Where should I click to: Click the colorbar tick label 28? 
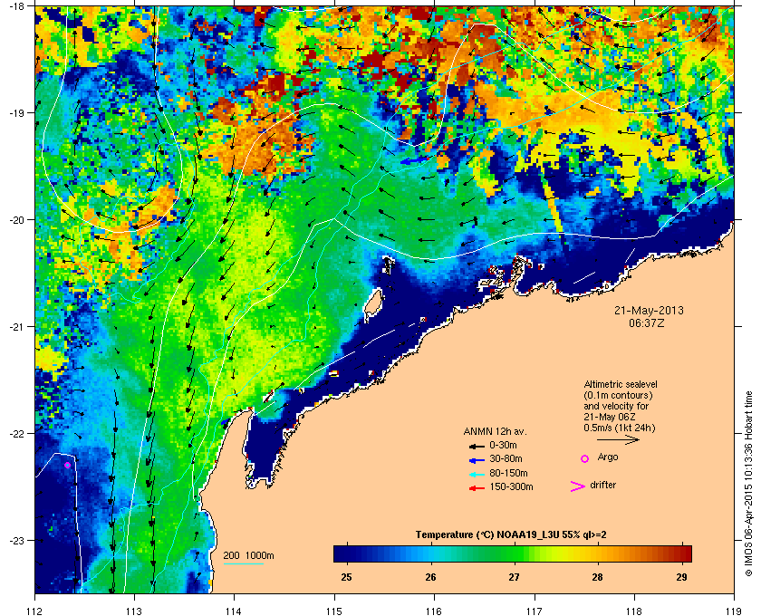[597, 577]
